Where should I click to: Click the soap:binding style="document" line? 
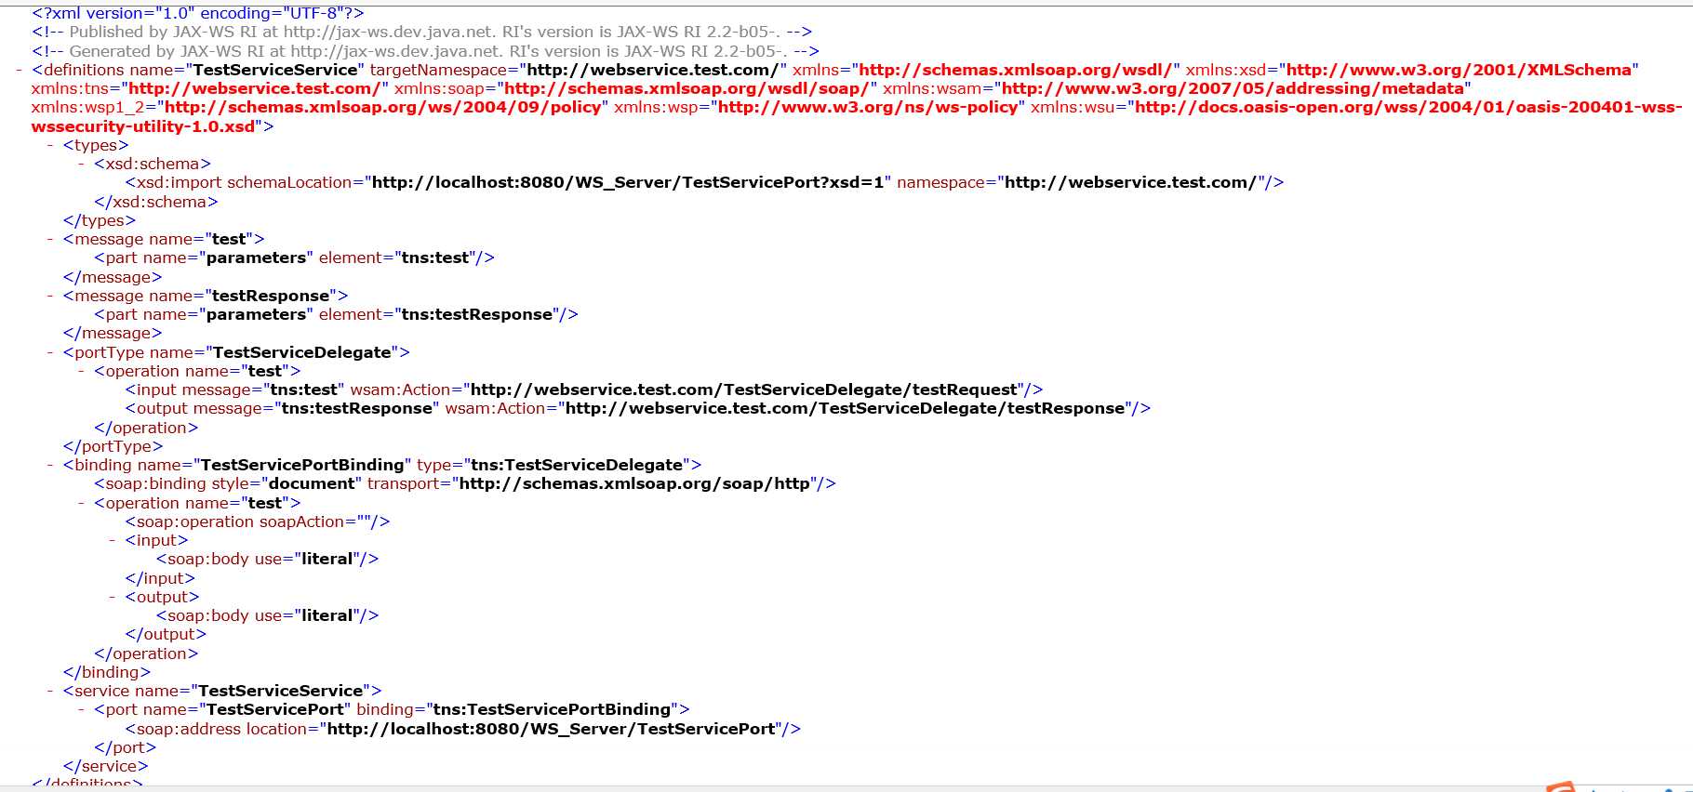pyautogui.click(x=465, y=483)
